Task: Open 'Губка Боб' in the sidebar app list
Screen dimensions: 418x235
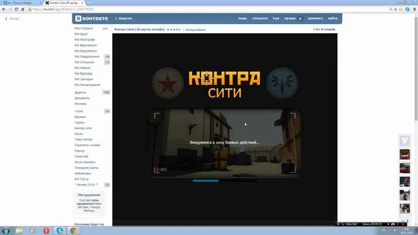Action: tap(81, 157)
